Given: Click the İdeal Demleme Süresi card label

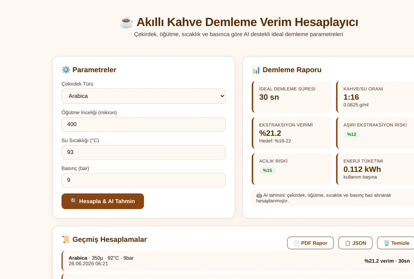Looking at the screenshot, I should point(287,89).
